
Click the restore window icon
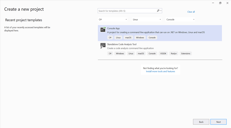[220, 3]
